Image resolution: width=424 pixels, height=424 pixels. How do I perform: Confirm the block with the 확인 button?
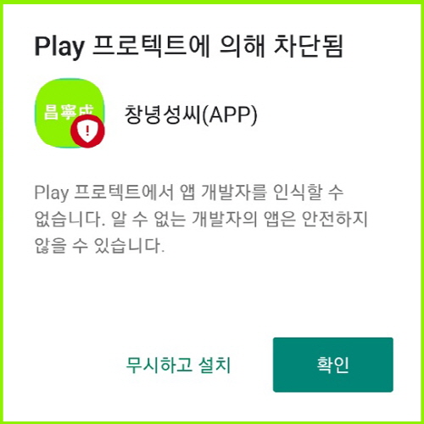tap(333, 365)
